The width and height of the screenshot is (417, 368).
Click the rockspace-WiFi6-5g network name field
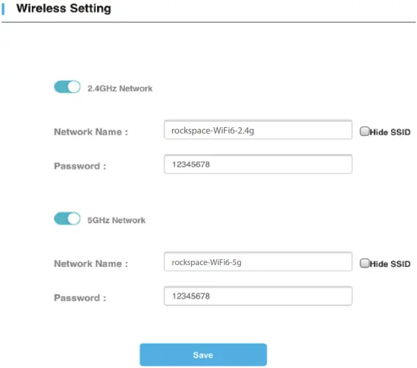[x=257, y=262]
